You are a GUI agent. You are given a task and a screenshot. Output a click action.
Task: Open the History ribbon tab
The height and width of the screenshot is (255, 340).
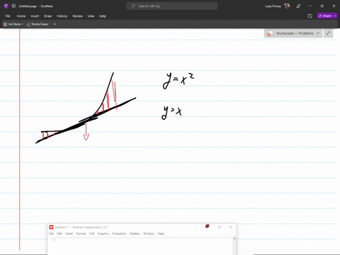click(62, 16)
